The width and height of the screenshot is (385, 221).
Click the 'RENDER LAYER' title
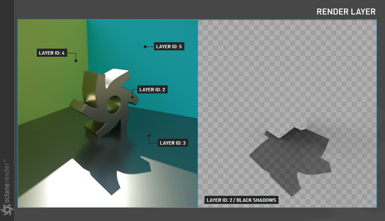coord(346,12)
